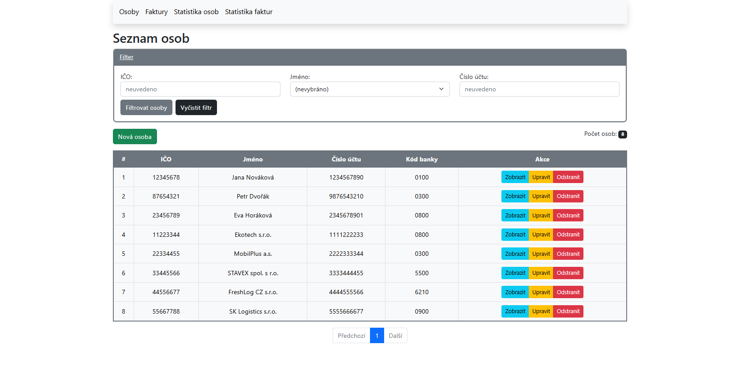Collapse the Filter panel header link

click(126, 57)
